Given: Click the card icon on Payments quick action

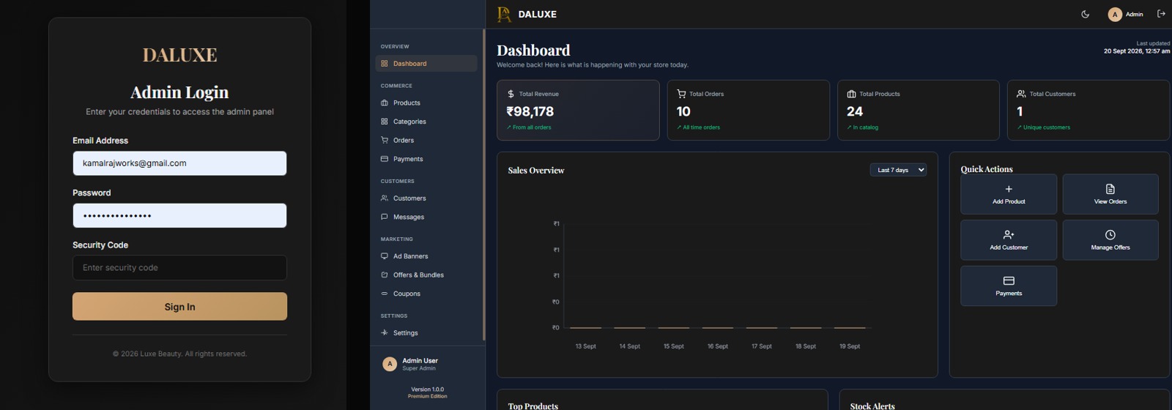Looking at the screenshot, I should 1009,281.
